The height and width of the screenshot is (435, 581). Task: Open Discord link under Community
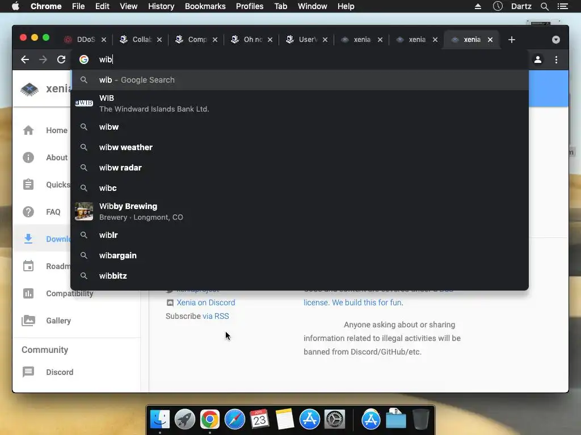click(60, 372)
